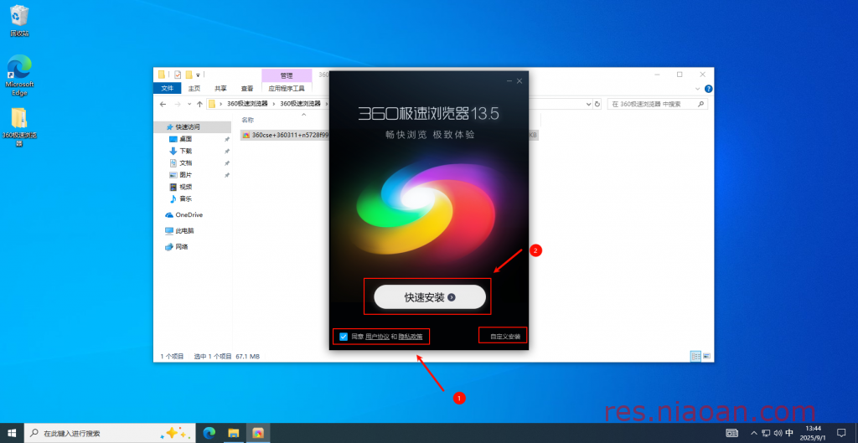This screenshot has width=858, height=443.
Task: Open the Windows Start menu
Action: [12, 433]
